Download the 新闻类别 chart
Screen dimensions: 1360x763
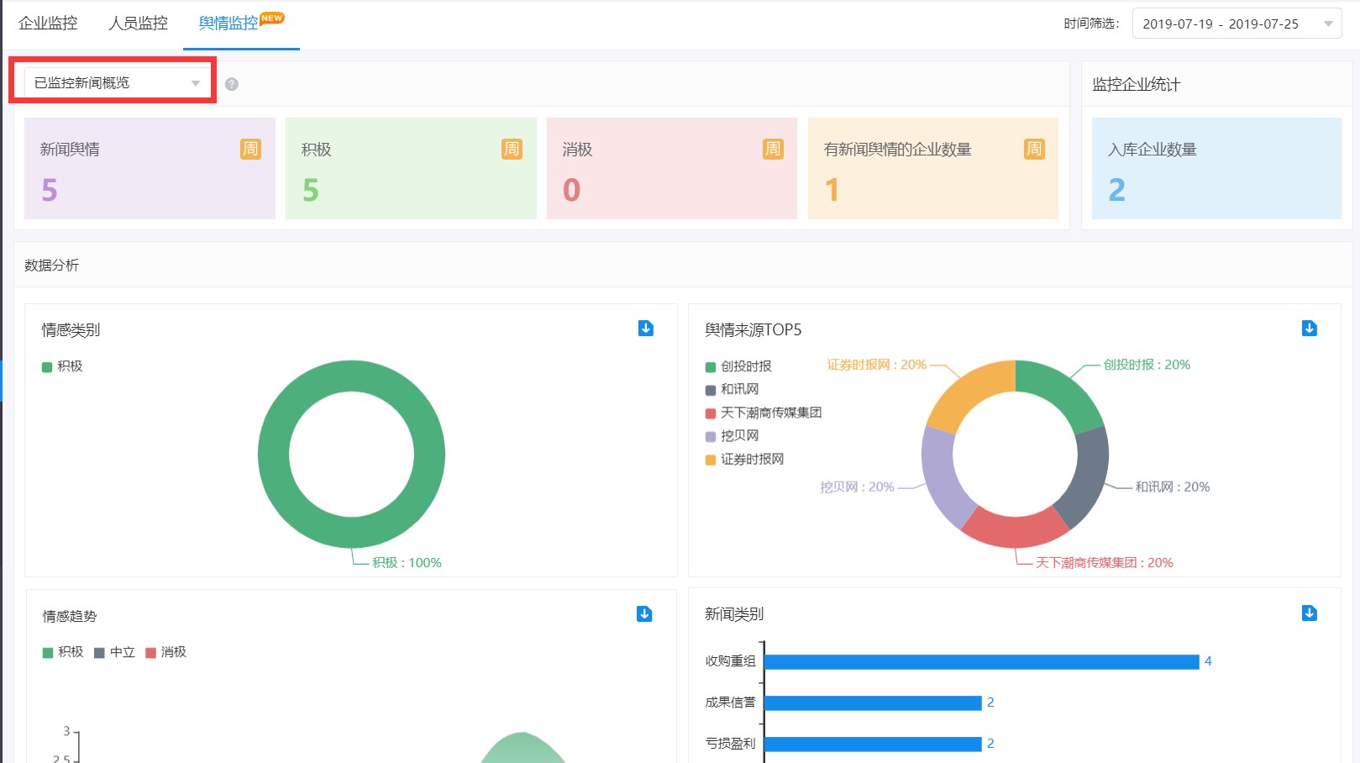pos(1310,613)
